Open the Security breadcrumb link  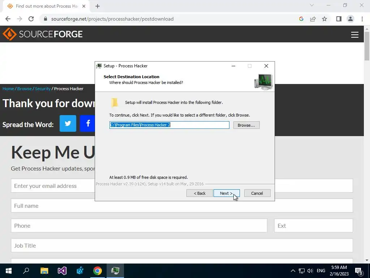pyautogui.click(x=43, y=89)
